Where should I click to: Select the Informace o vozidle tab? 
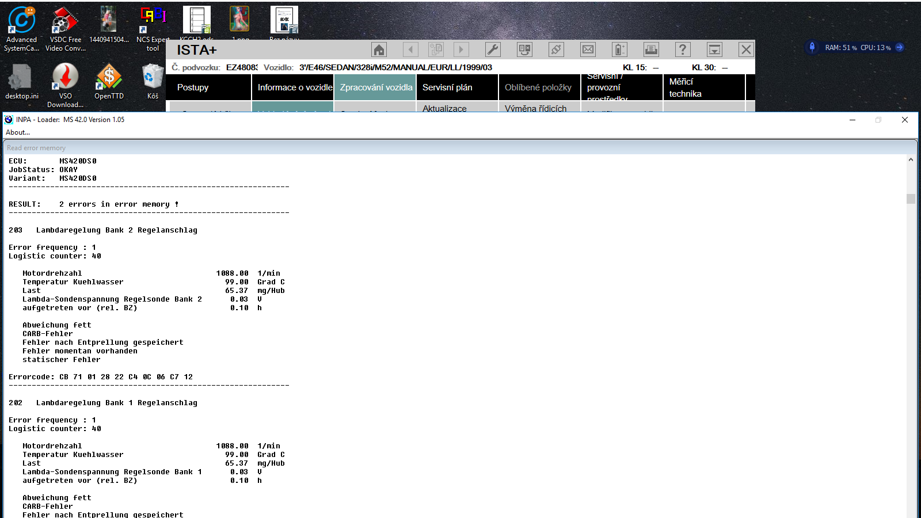pos(295,87)
